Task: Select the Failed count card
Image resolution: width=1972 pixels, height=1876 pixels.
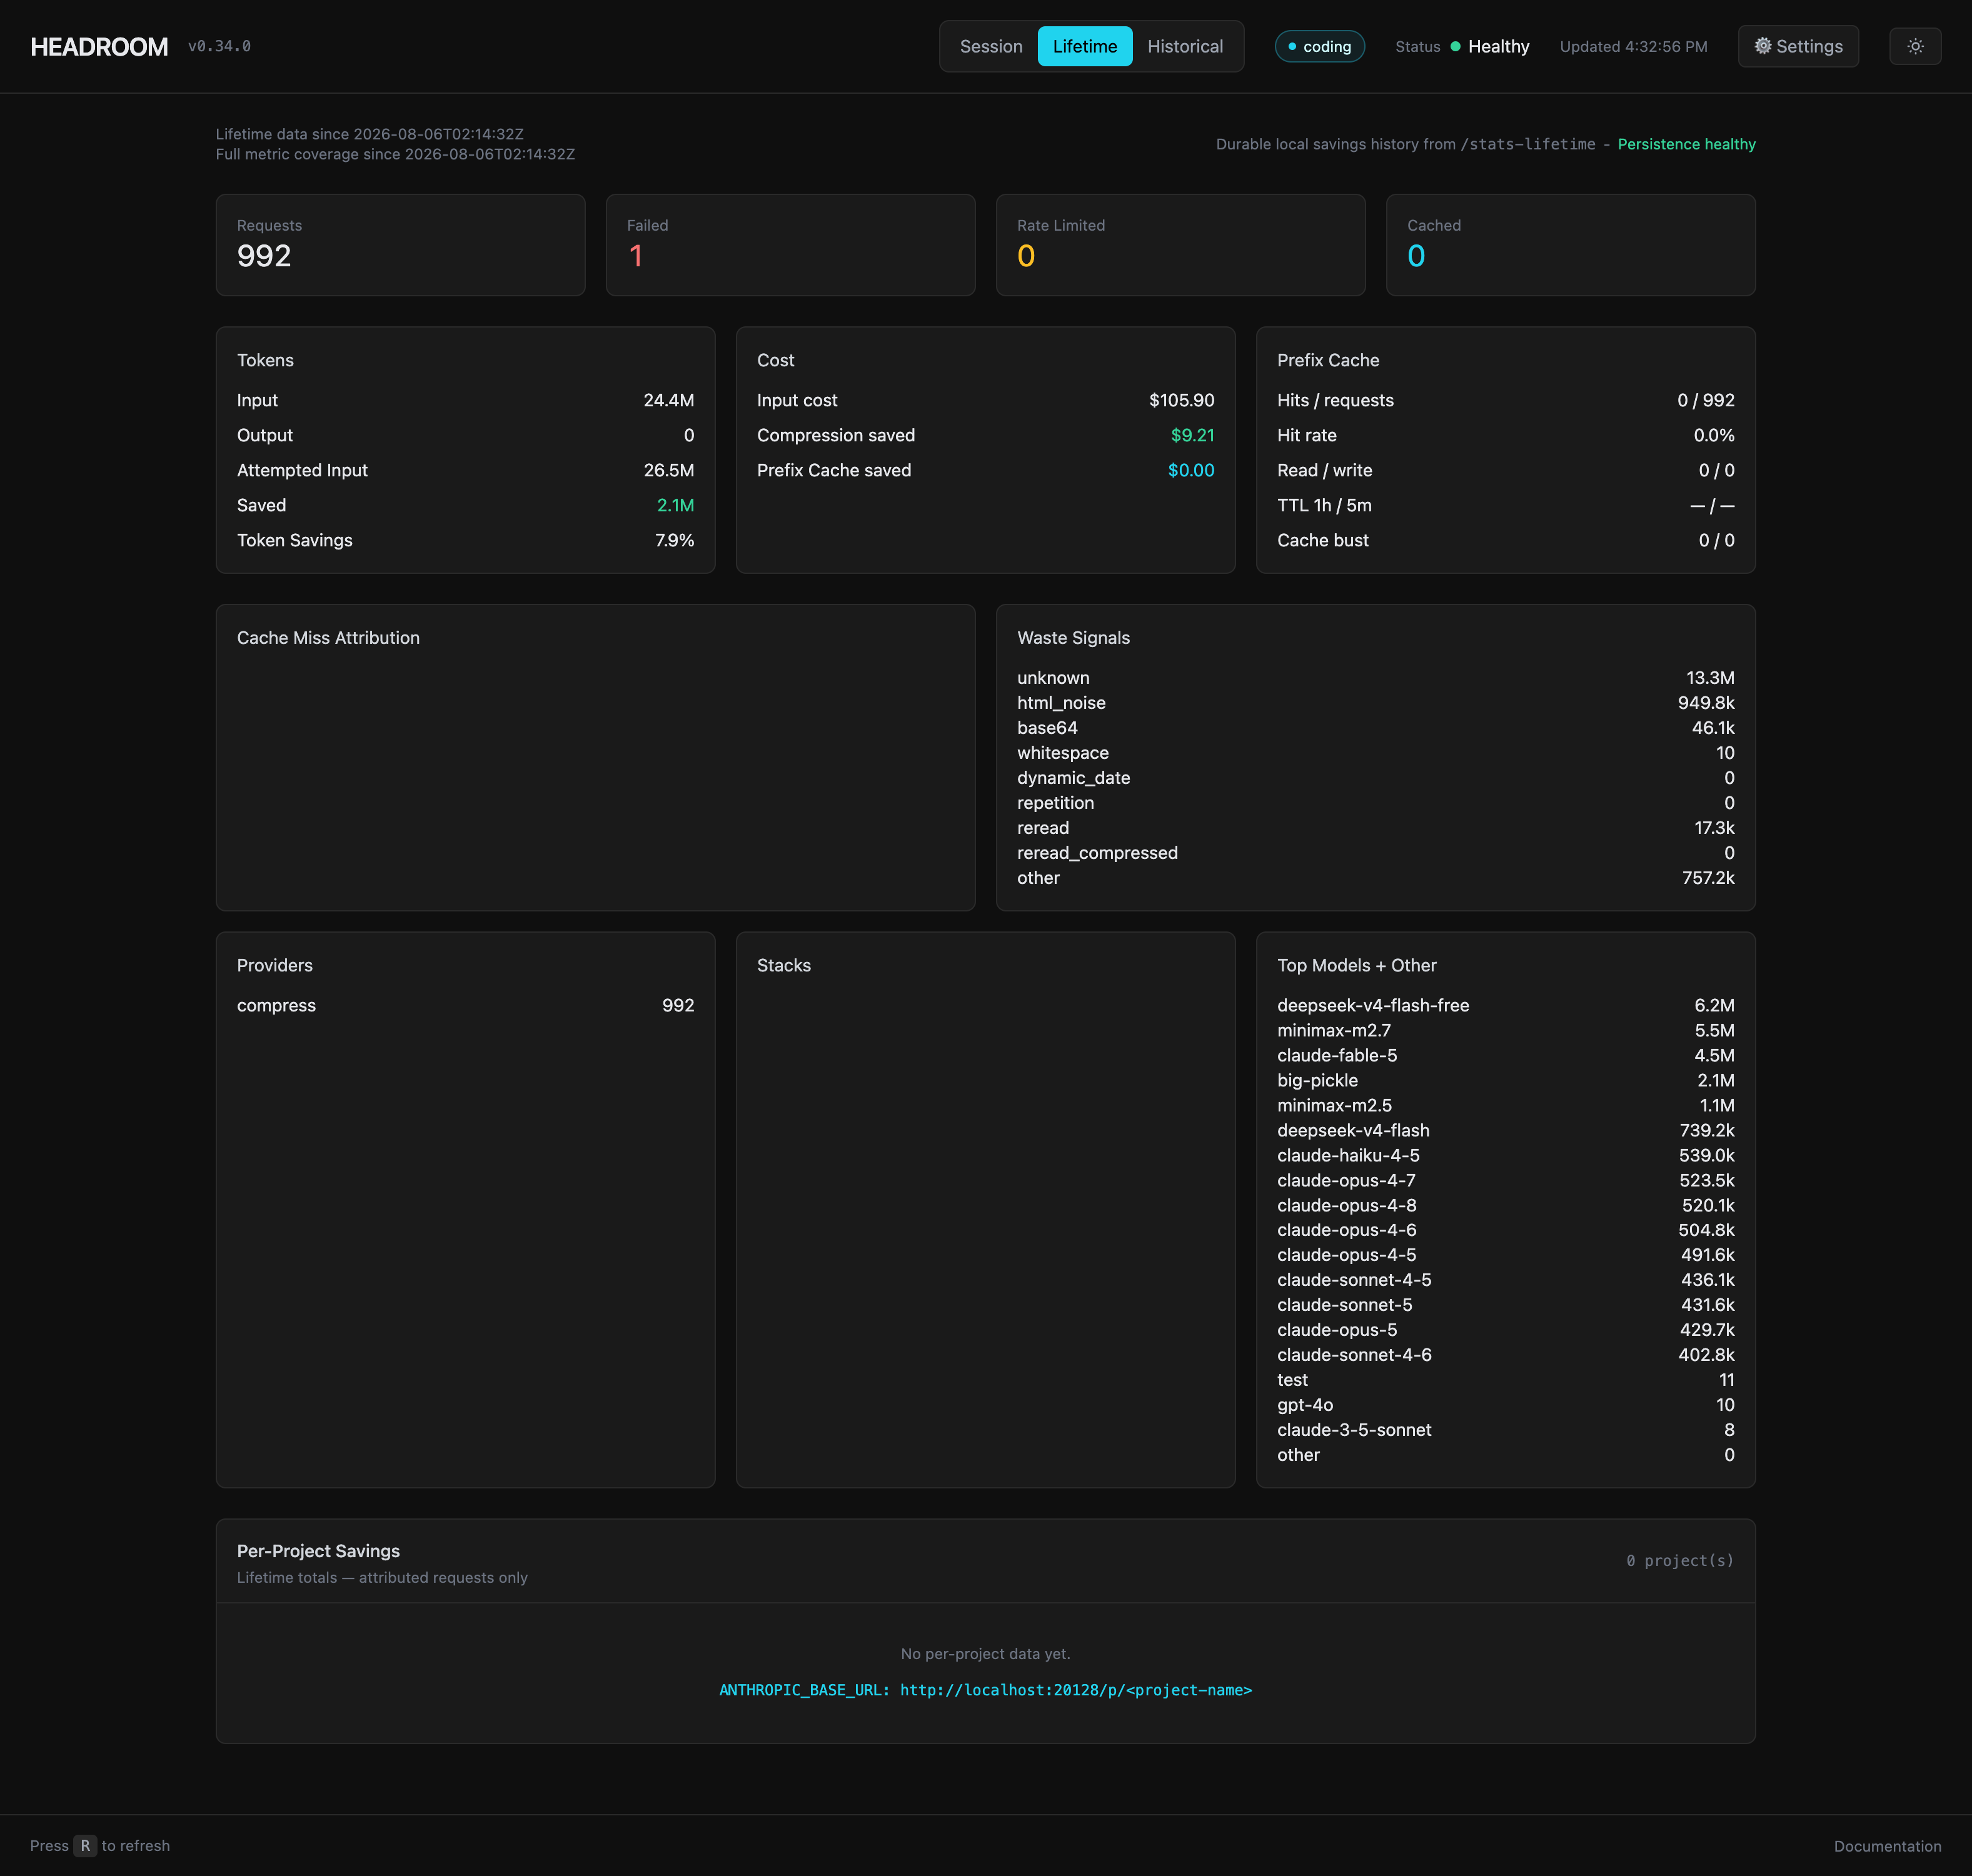Action: pos(790,245)
